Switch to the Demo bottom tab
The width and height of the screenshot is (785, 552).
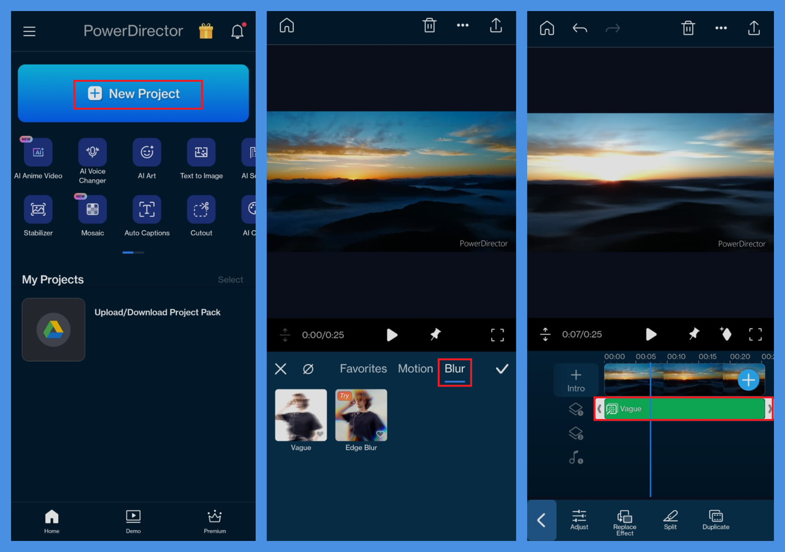pyautogui.click(x=133, y=521)
